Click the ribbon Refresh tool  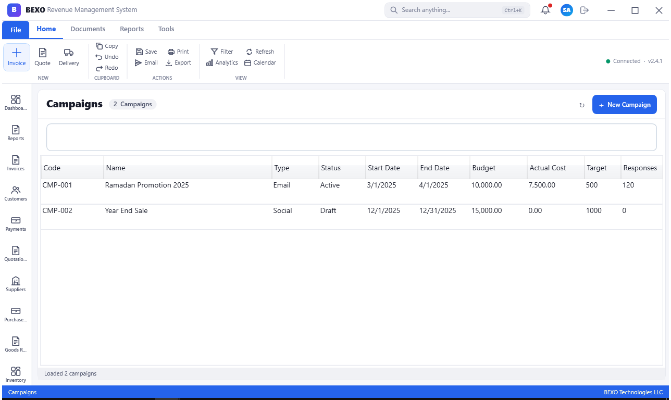point(260,52)
